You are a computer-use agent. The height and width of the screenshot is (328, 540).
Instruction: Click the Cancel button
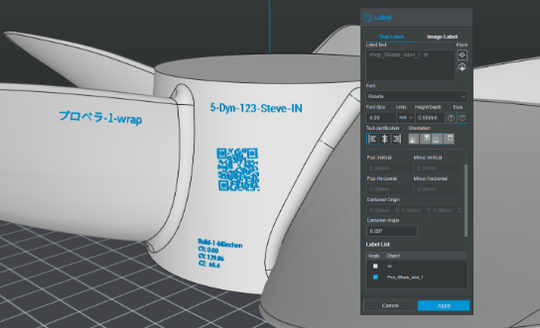pyautogui.click(x=390, y=306)
